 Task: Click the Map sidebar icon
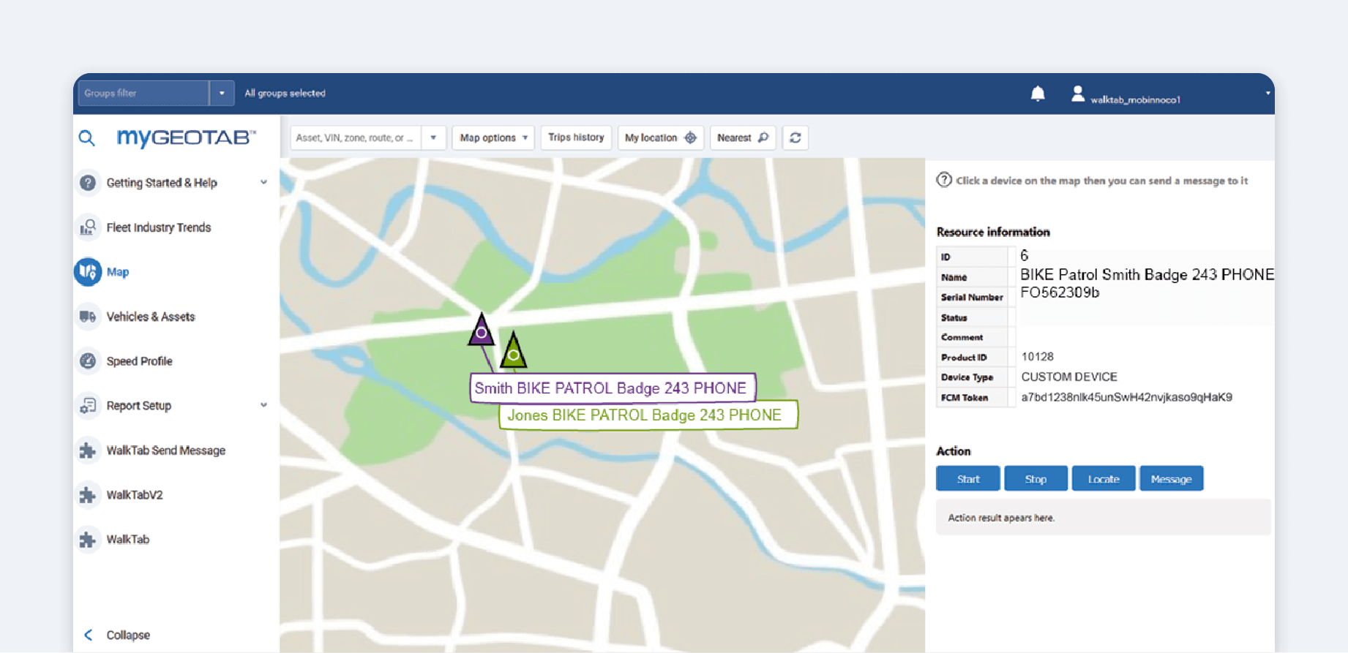click(x=88, y=272)
